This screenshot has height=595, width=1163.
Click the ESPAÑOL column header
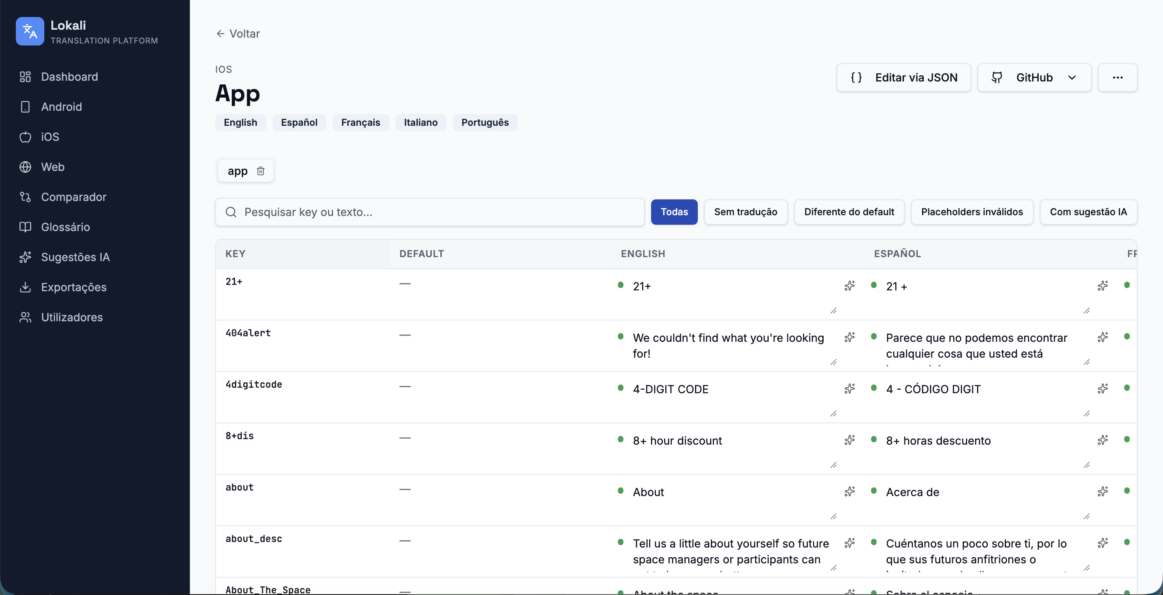pos(897,254)
